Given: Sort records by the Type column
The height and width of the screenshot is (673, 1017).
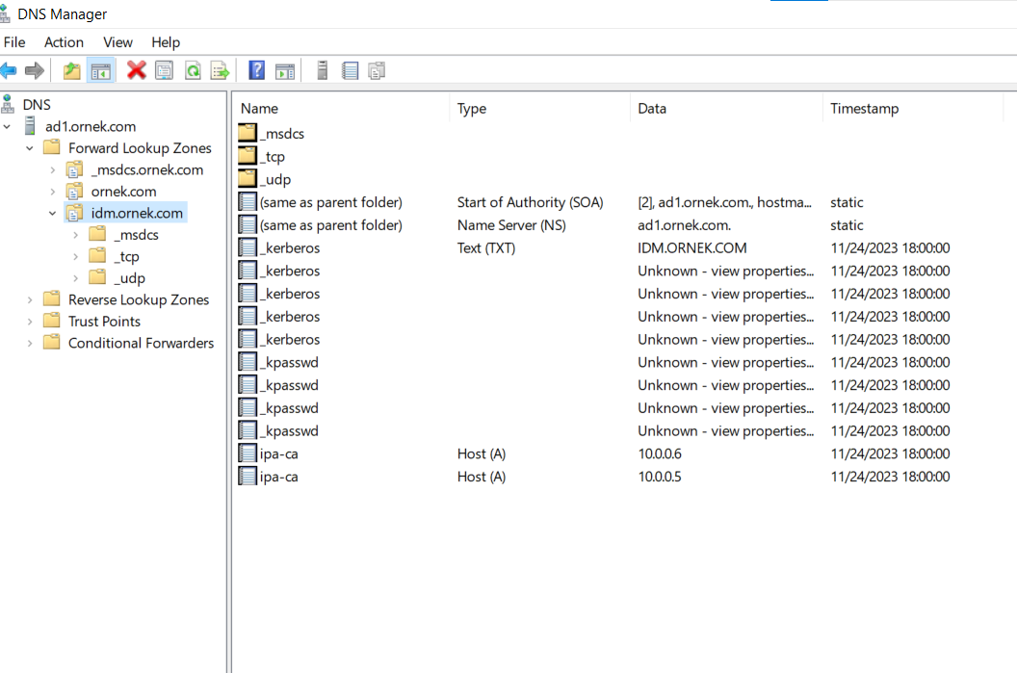Looking at the screenshot, I should tap(471, 108).
